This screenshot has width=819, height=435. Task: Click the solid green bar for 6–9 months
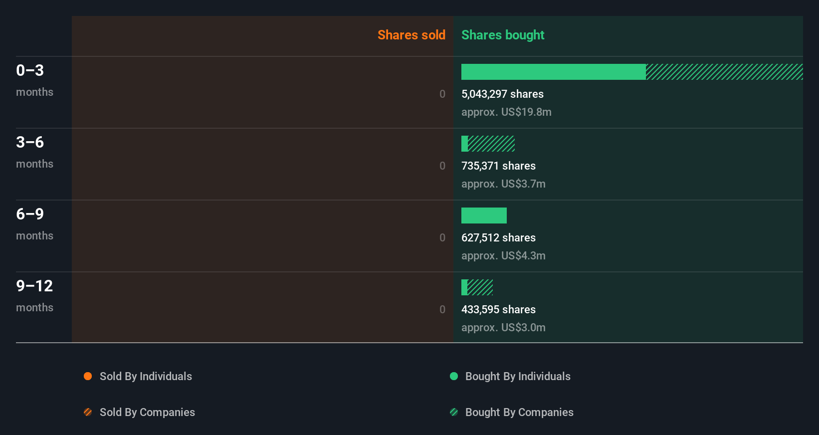pos(484,216)
